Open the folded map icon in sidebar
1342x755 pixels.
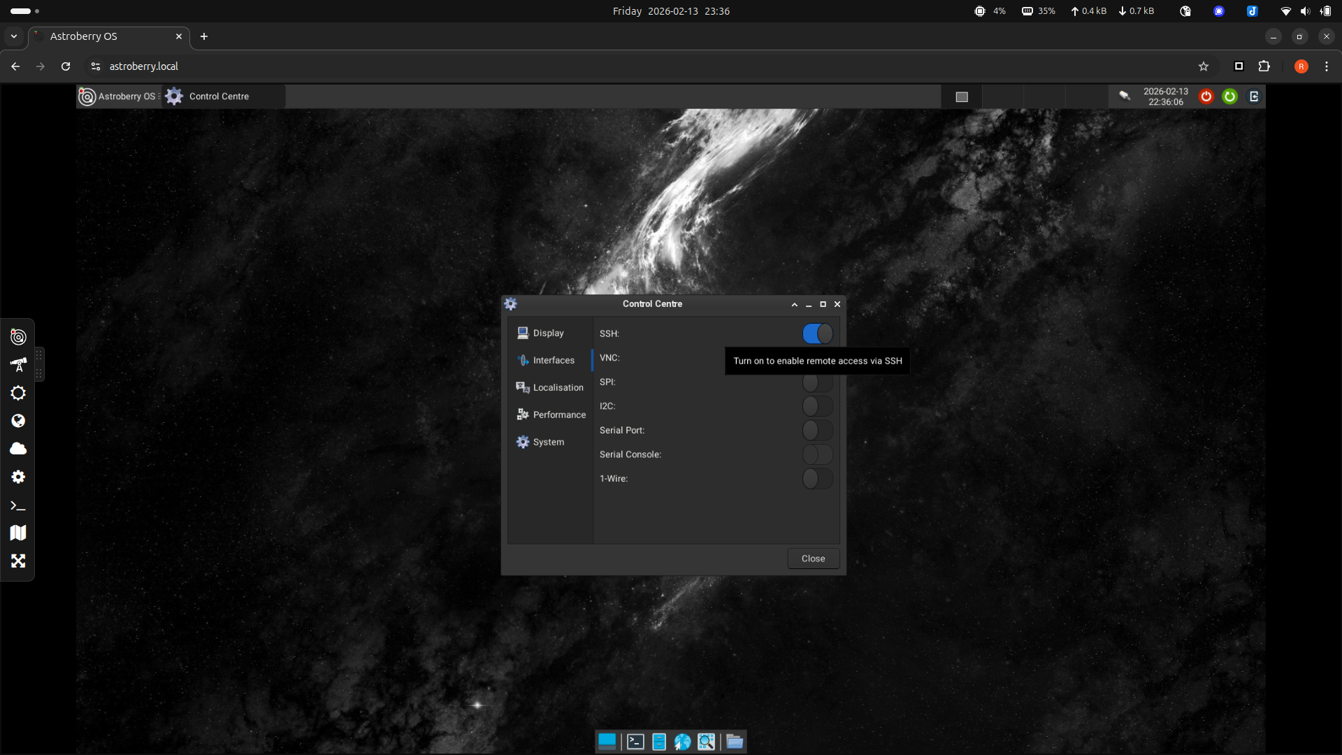coord(18,533)
